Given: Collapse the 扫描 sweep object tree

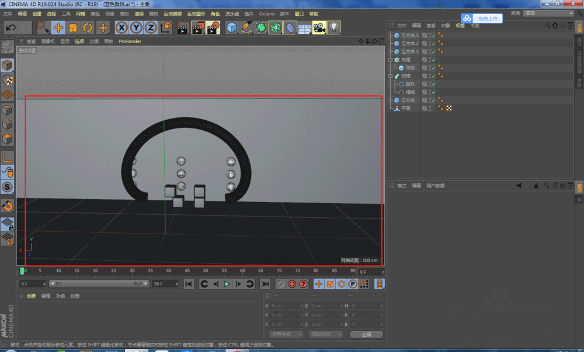Looking at the screenshot, I should tap(391, 76).
